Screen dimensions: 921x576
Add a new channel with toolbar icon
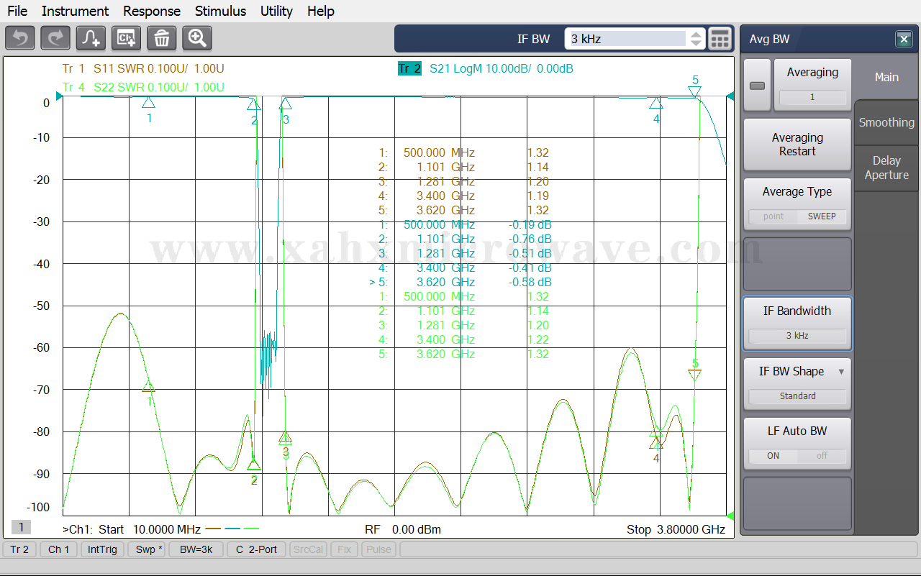(127, 38)
